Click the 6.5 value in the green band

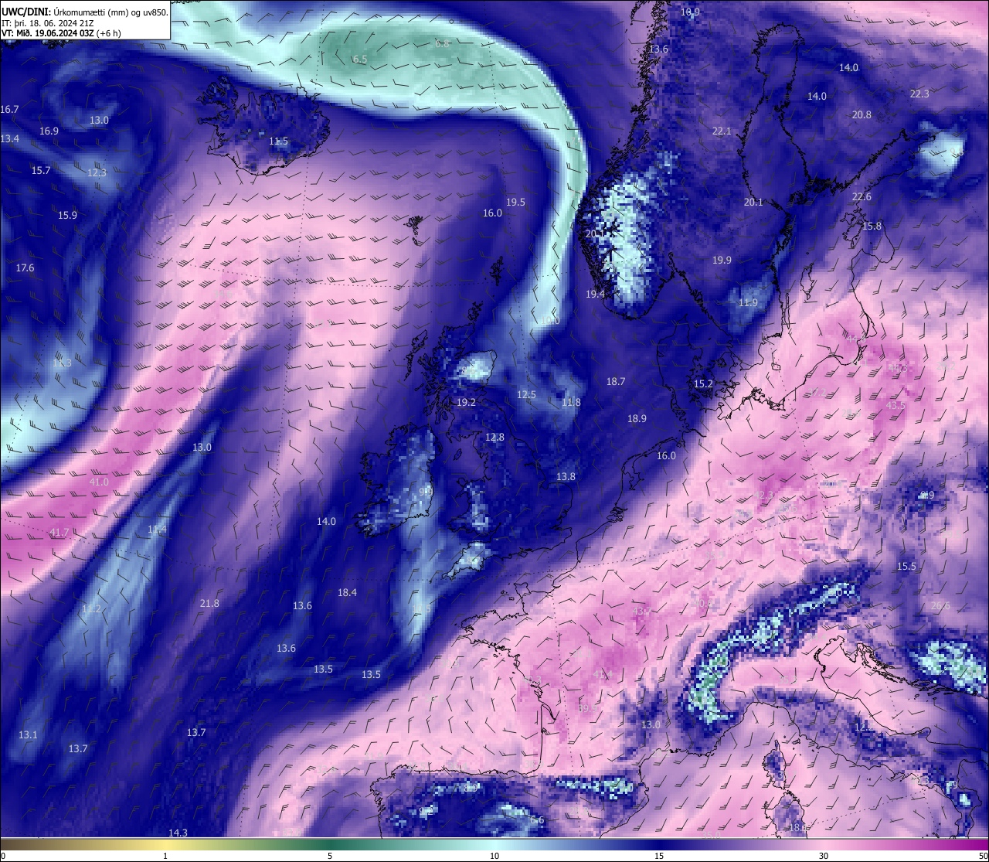click(x=360, y=59)
